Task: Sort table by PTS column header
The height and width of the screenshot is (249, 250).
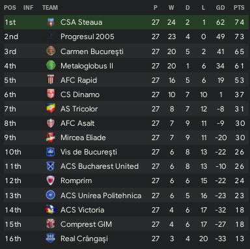Action: click(239, 8)
